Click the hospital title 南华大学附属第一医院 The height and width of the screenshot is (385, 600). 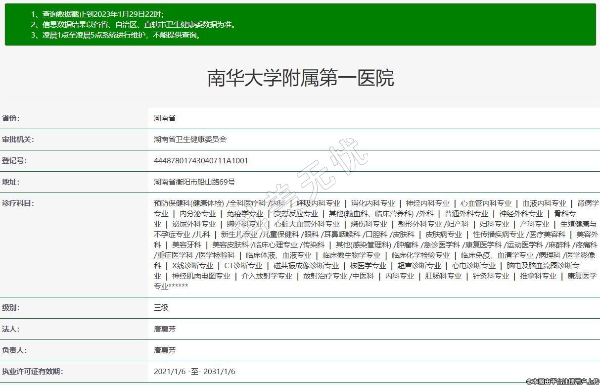click(300, 78)
